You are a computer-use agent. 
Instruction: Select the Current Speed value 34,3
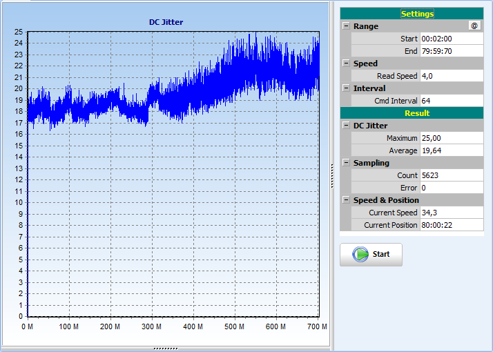click(x=452, y=213)
